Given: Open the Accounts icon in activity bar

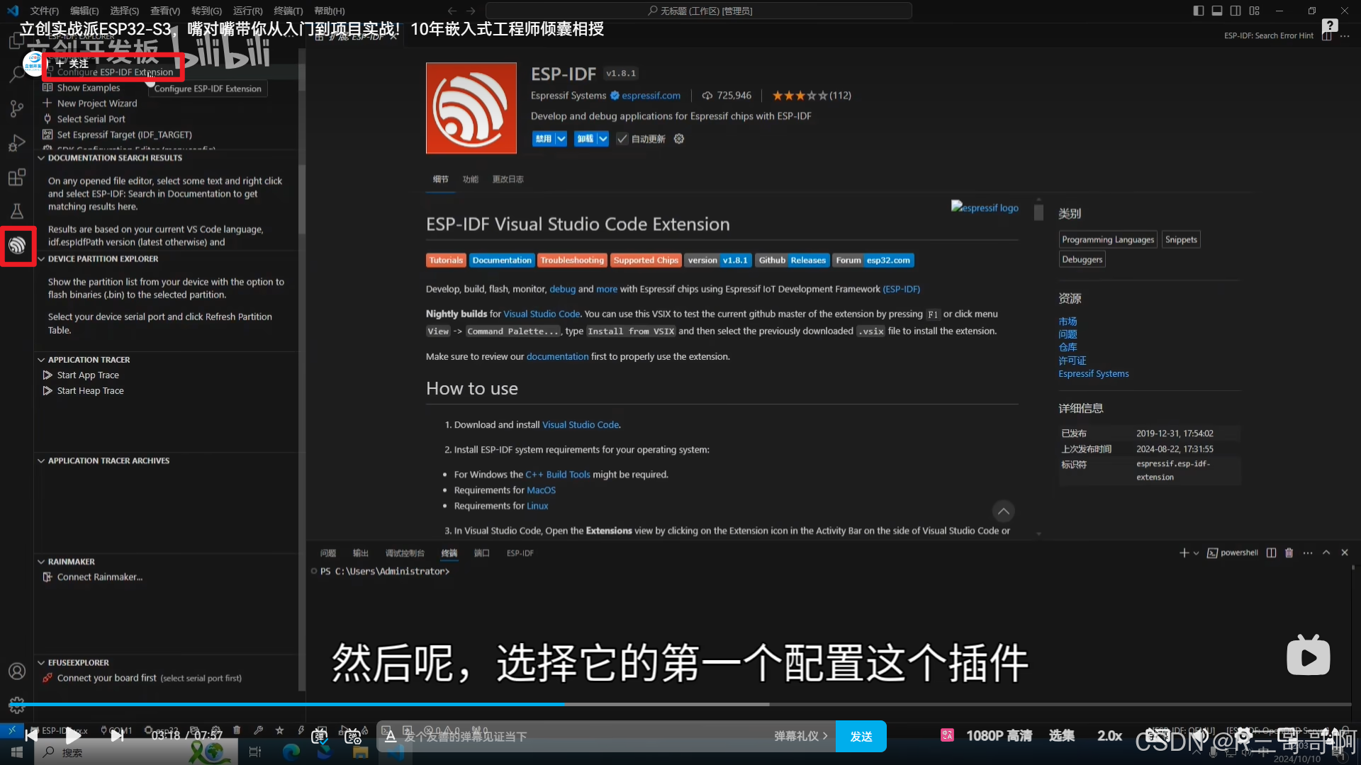Looking at the screenshot, I should click(x=17, y=671).
